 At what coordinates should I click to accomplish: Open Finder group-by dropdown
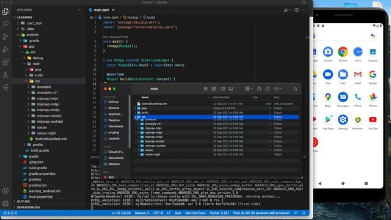(x=249, y=89)
